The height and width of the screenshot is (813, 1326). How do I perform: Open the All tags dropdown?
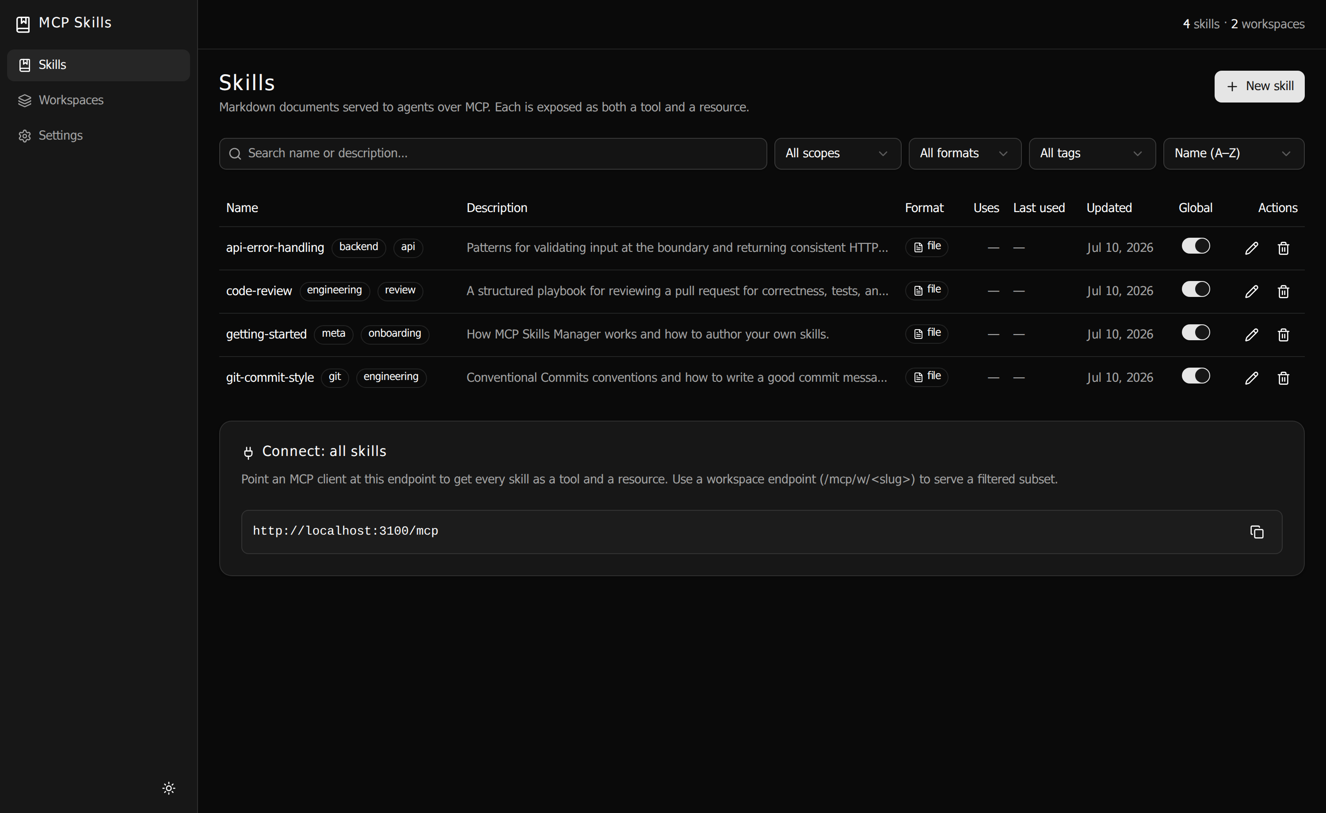point(1092,154)
